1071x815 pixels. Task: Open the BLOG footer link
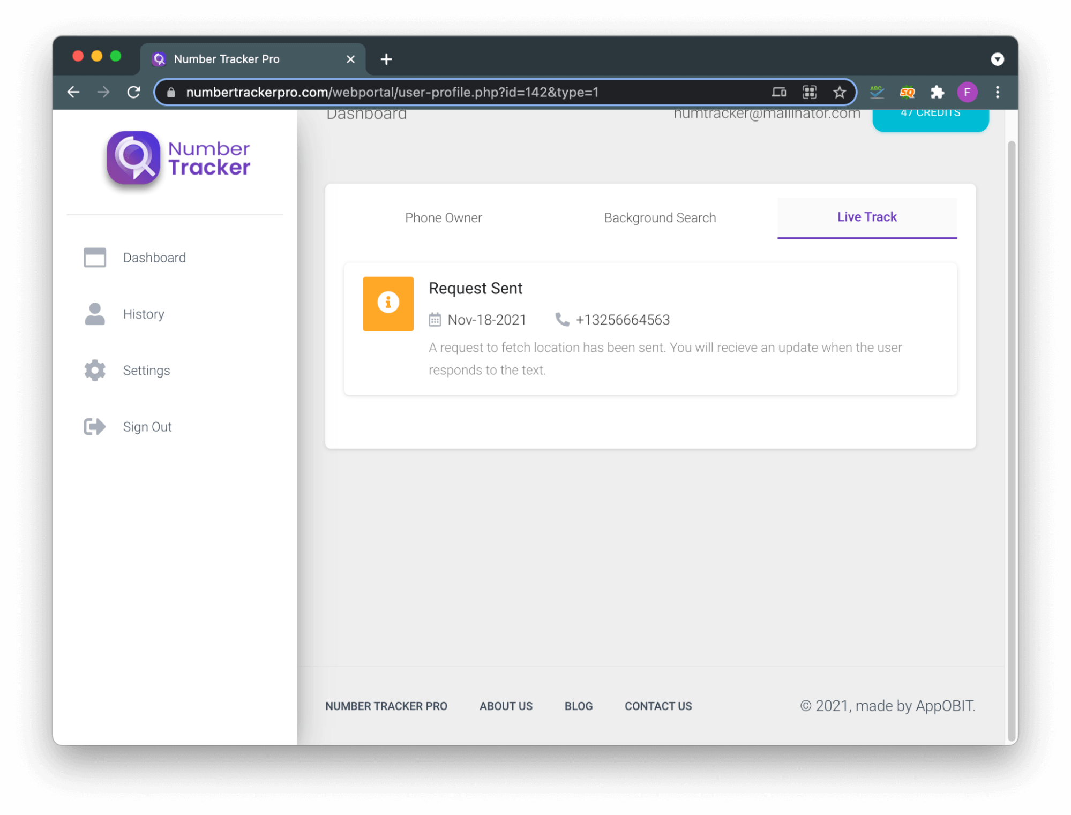[x=578, y=706]
